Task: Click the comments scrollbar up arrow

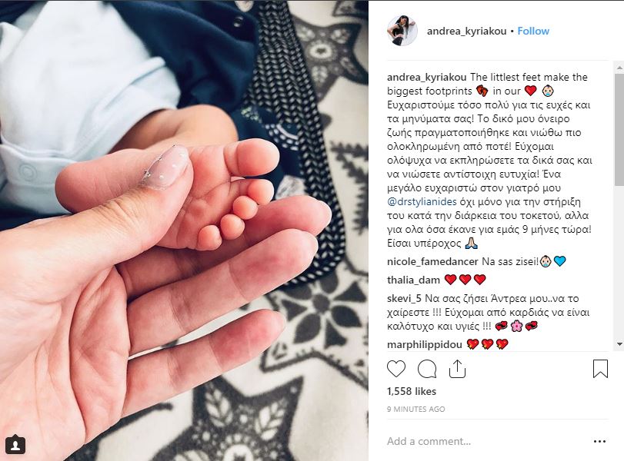Action: tap(619, 68)
